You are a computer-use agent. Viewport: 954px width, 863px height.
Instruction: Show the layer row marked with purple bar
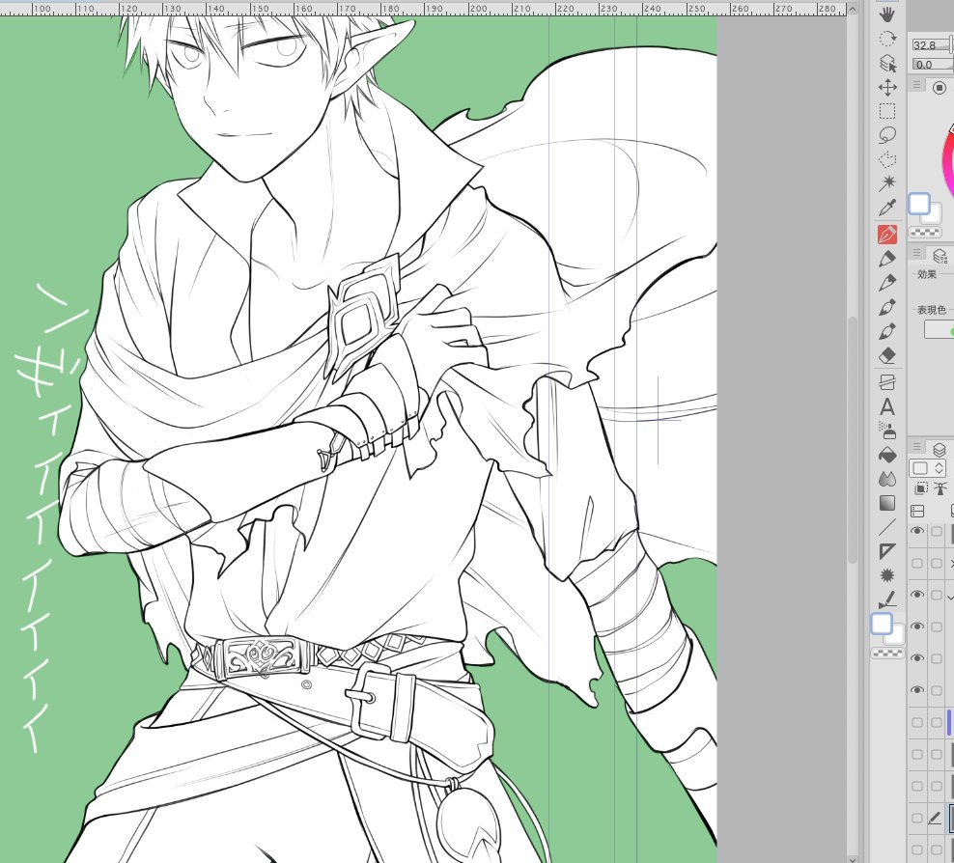(917, 722)
